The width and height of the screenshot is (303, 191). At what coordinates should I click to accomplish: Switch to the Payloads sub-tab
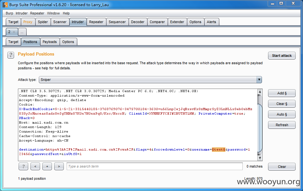pyautogui.click(x=50, y=42)
